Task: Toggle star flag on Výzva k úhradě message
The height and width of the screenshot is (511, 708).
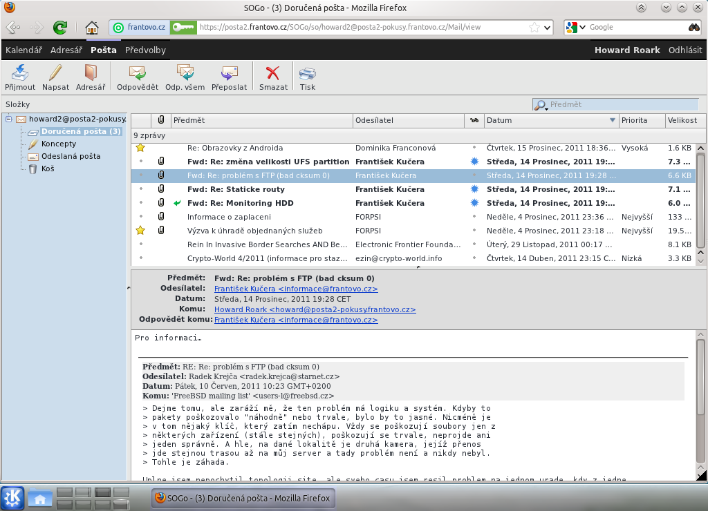Action: click(x=140, y=231)
